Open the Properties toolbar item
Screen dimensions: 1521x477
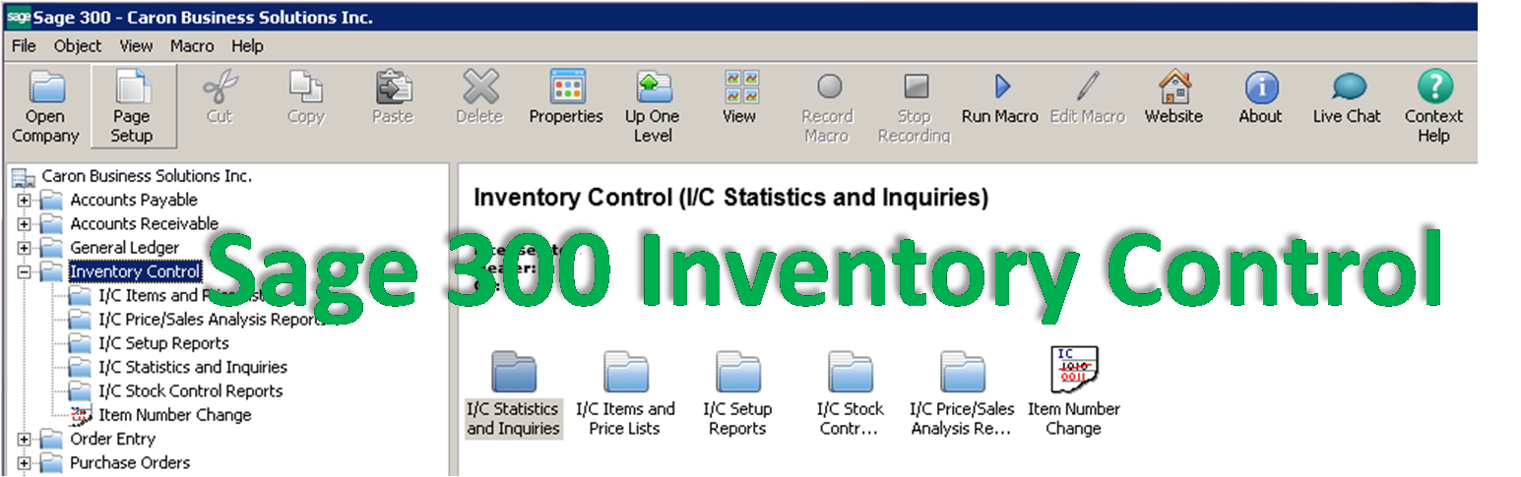click(x=566, y=97)
